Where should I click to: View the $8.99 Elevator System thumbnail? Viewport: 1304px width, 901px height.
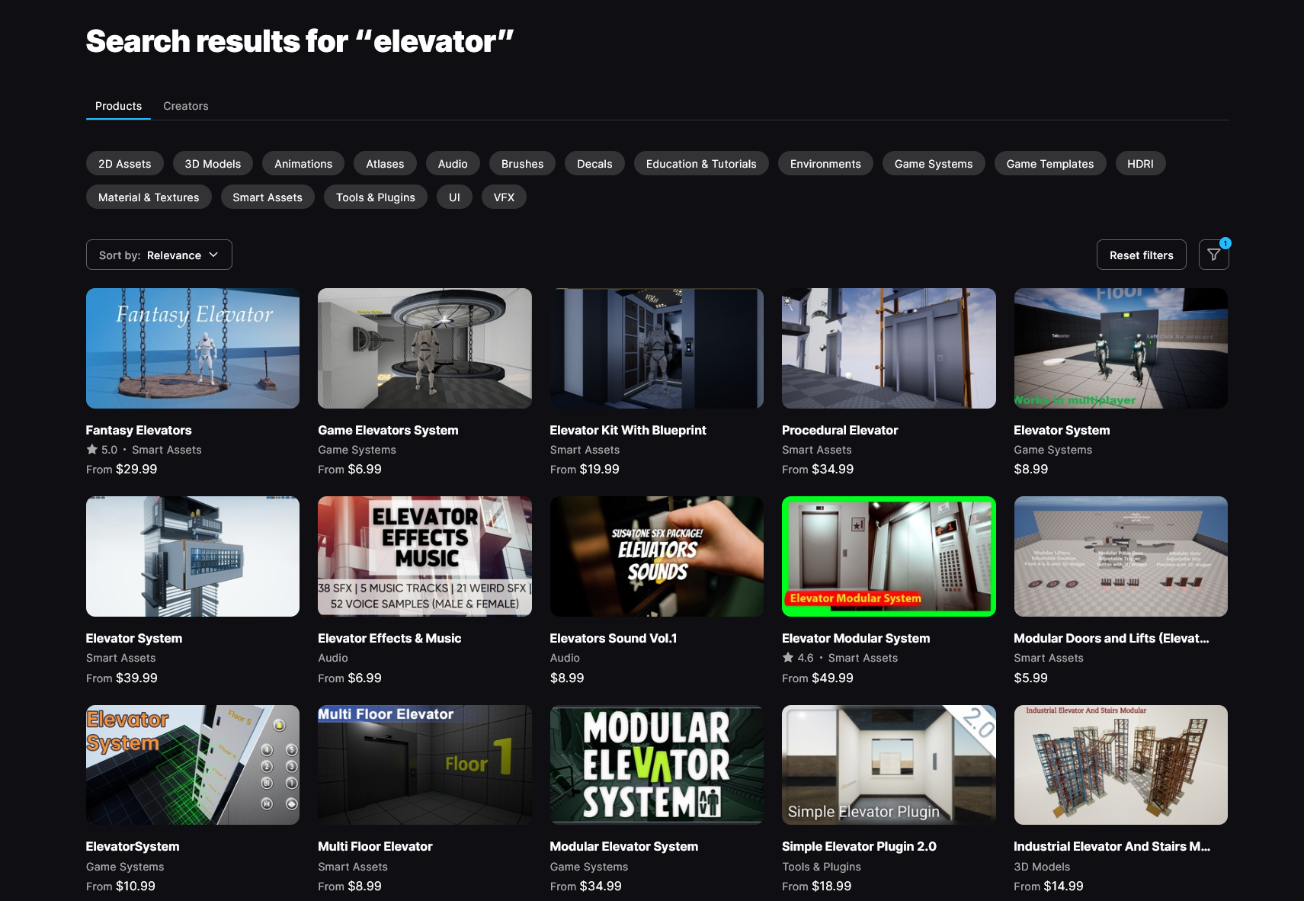click(x=1120, y=348)
